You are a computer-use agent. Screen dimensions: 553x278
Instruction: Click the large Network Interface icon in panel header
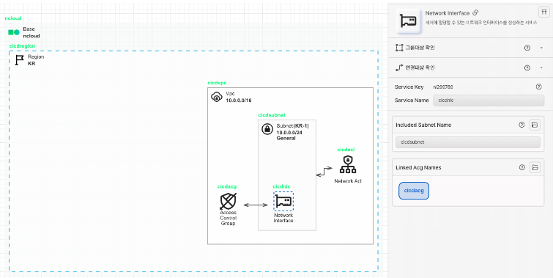pos(409,21)
